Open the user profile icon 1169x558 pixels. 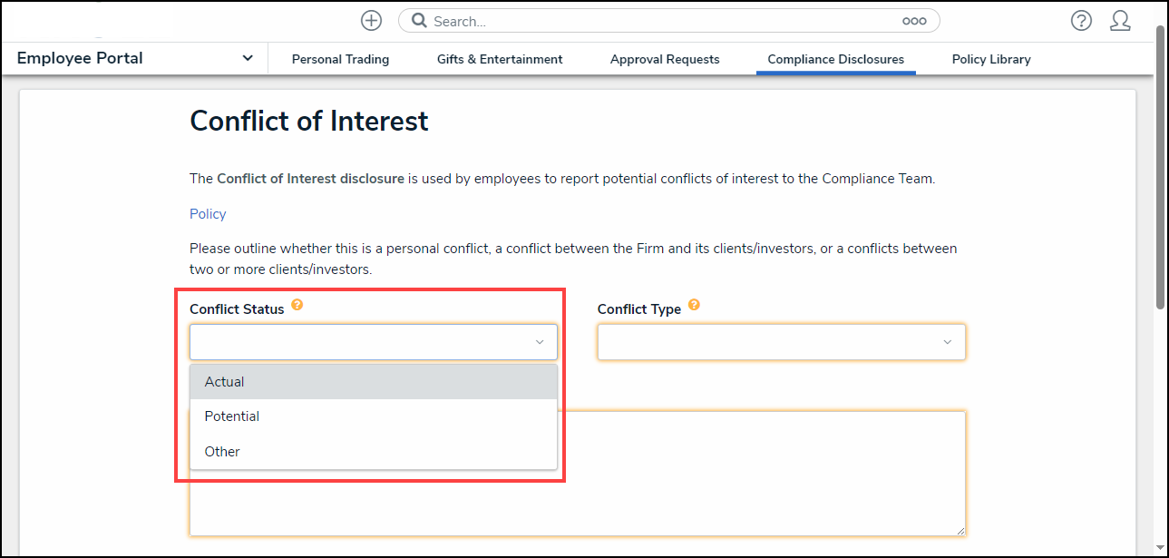pyautogui.click(x=1120, y=21)
